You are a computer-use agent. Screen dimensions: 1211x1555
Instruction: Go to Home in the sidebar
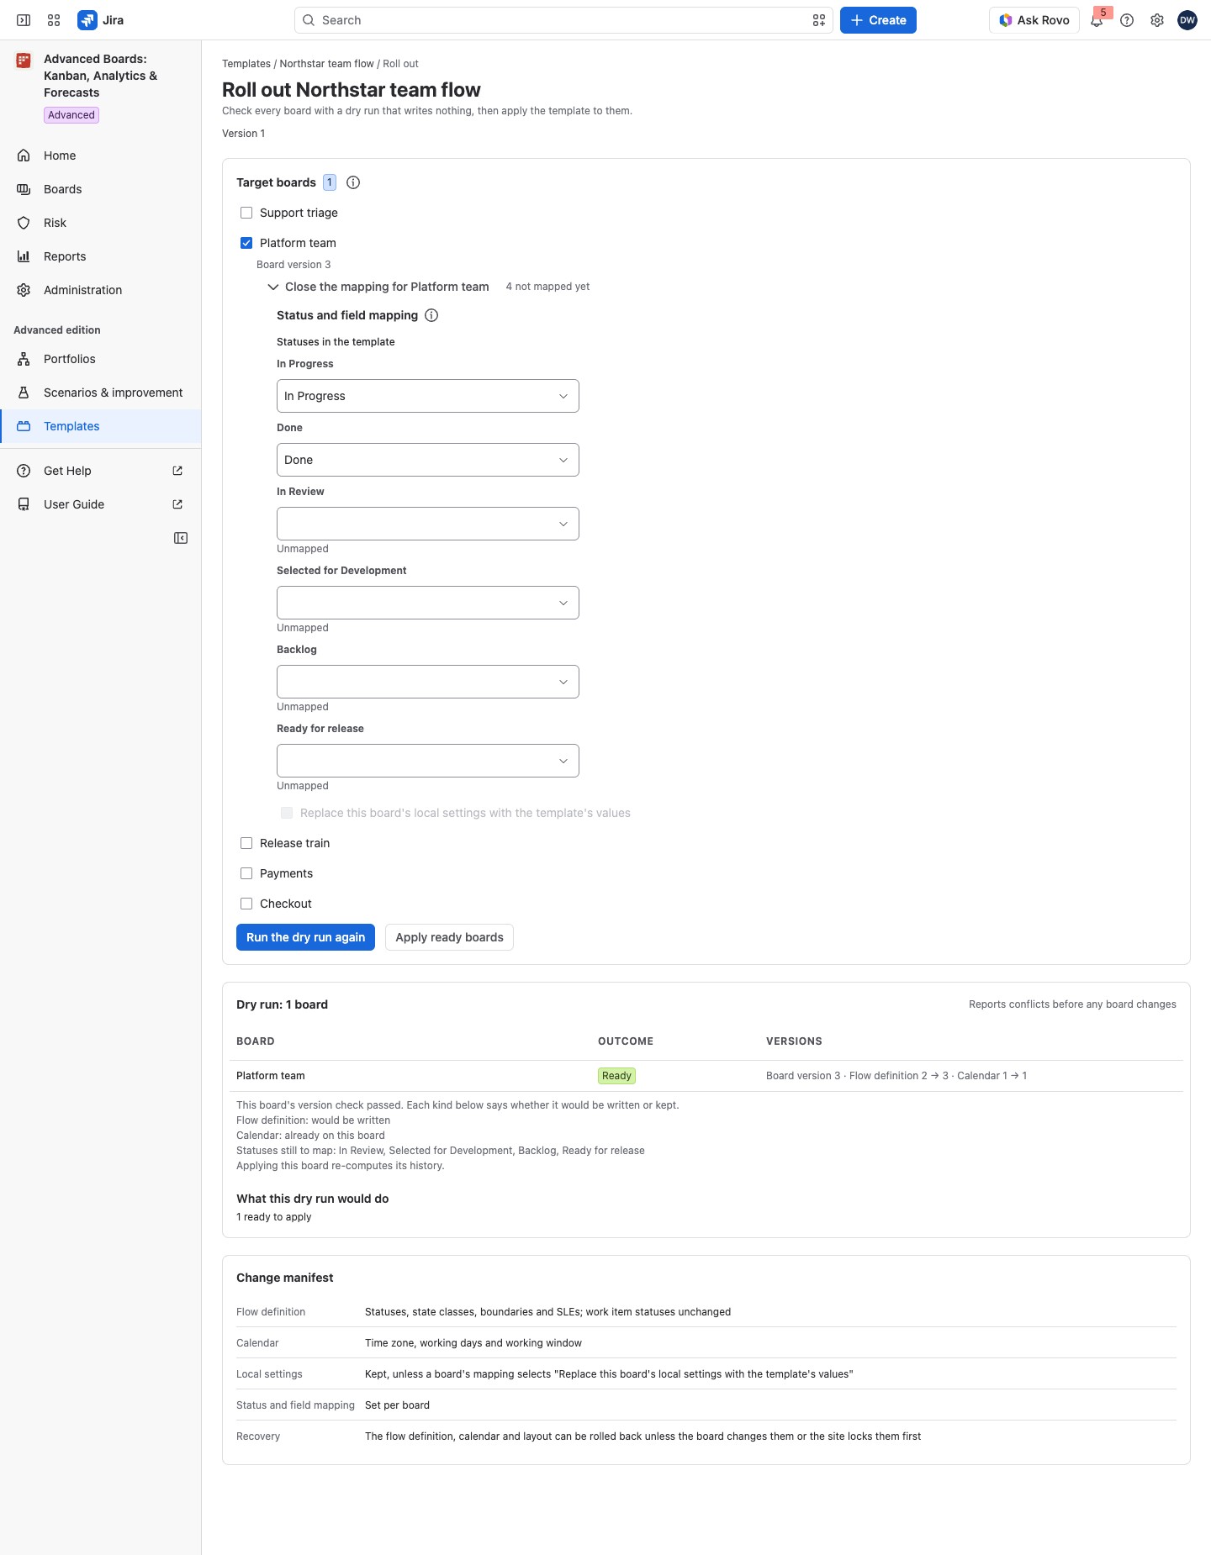(x=101, y=155)
